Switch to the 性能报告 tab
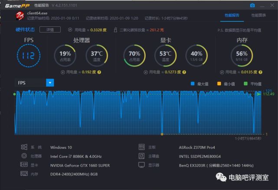The image size is (278, 190). point(232,16)
